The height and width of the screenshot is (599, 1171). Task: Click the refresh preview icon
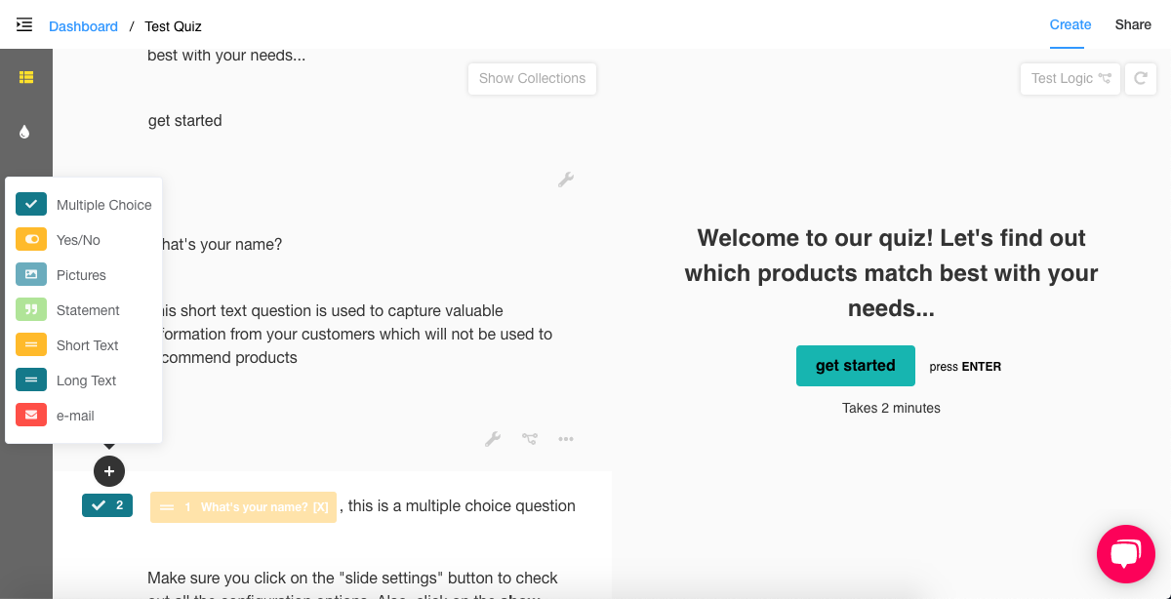tap(1140, 78)
